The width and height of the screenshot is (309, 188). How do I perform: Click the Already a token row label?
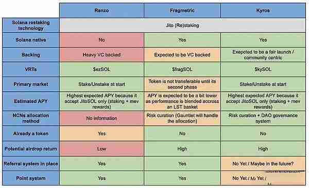click(31, 133)
